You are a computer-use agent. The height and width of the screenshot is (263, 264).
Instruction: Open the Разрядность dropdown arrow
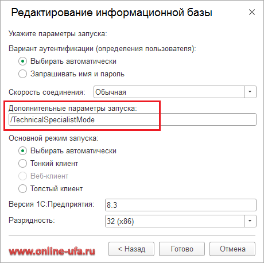tap(250, 221)
